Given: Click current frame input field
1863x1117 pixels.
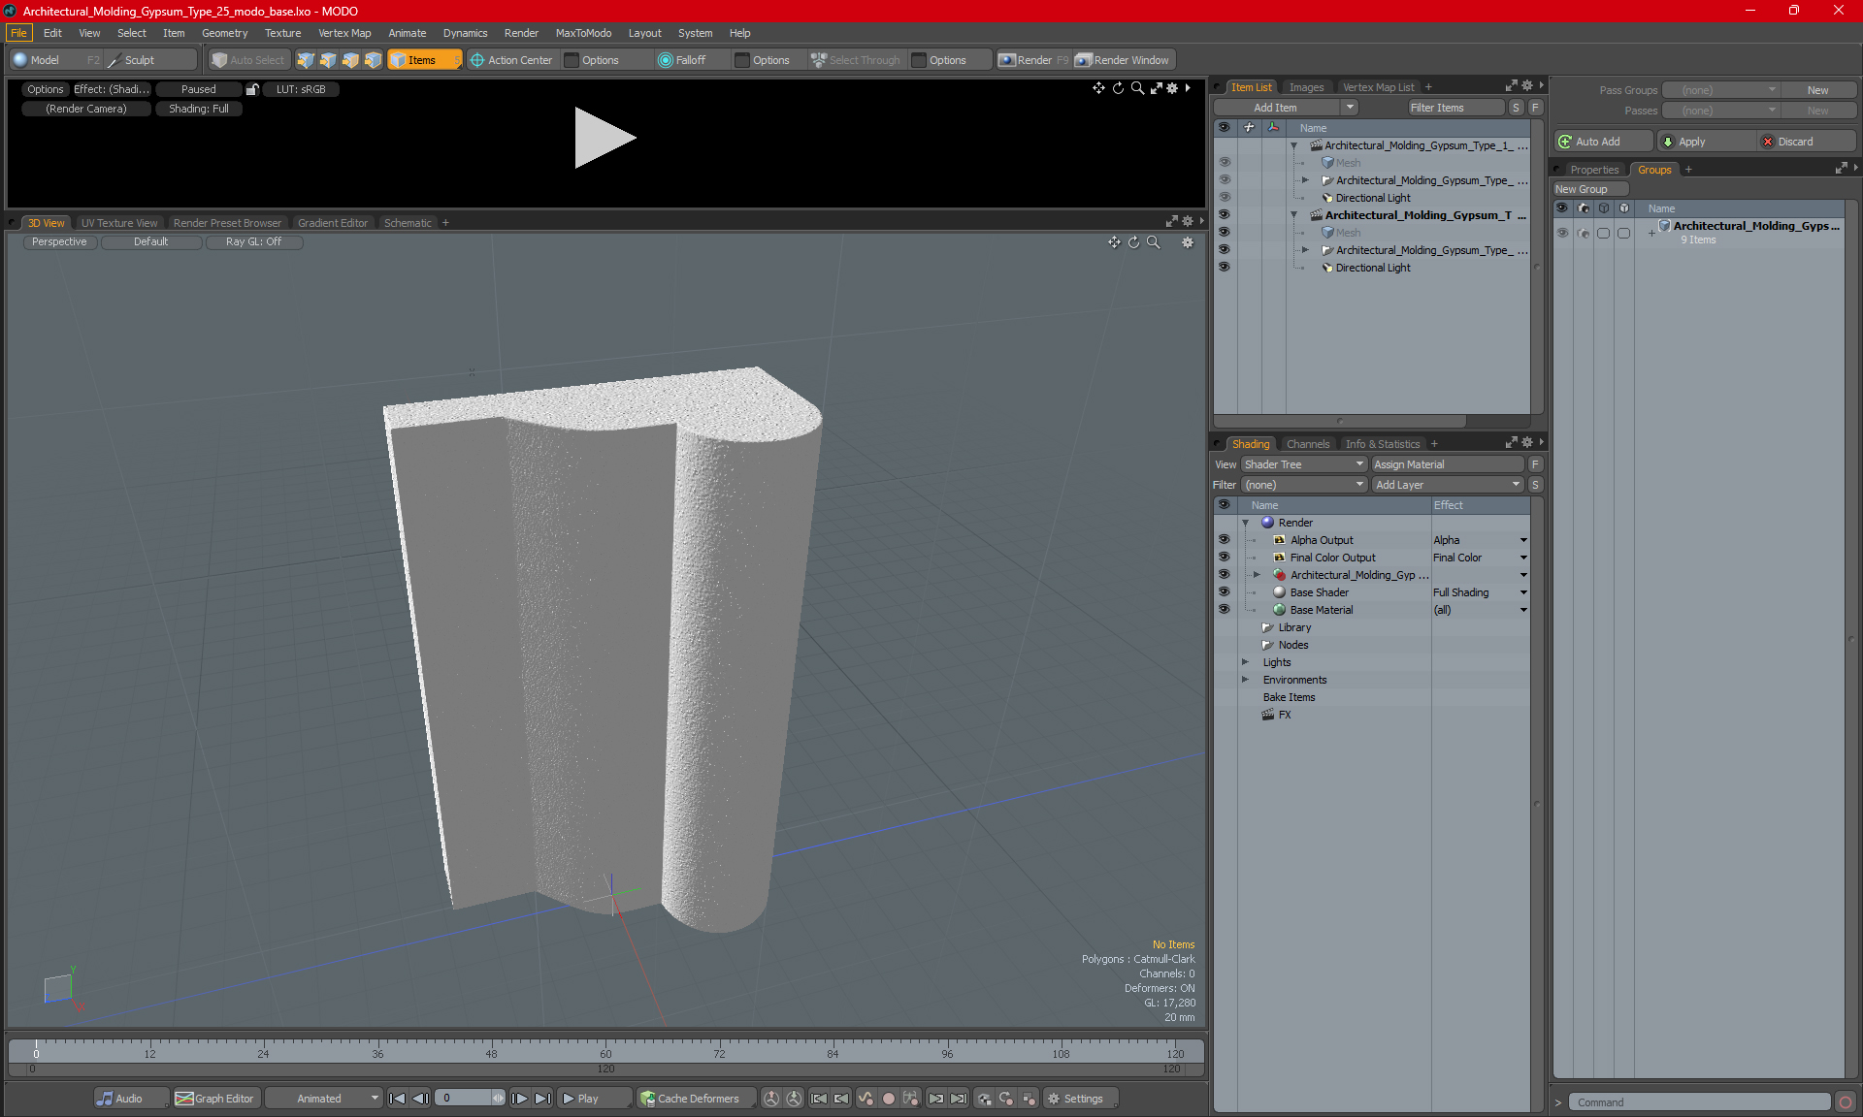Looking at the screenshot, I should coord(465,1099).
